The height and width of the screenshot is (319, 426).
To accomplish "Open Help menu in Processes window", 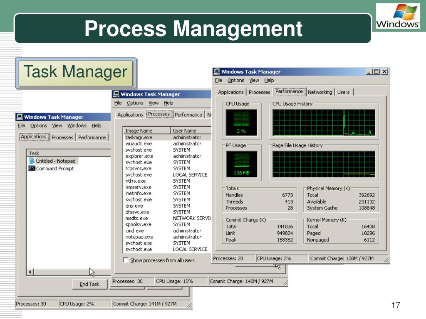I will [168, 103].
